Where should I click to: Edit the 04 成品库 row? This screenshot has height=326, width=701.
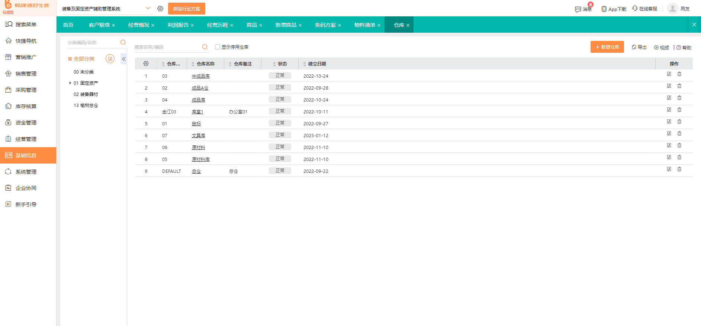click(x=669, y=98)
